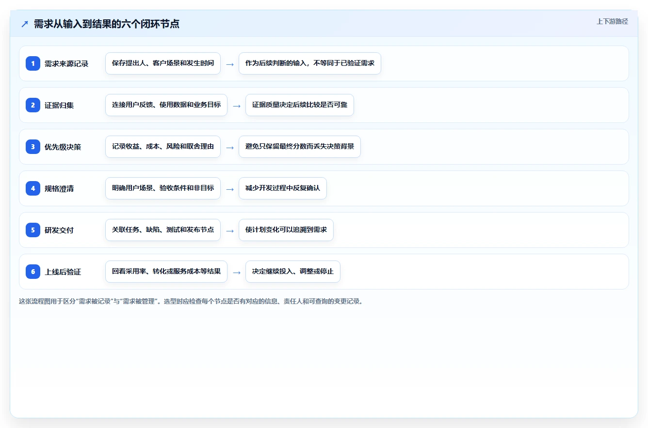This screenshot has width=648, height=428.
Task: Click the 证据归集 step label
Action: 59,106
